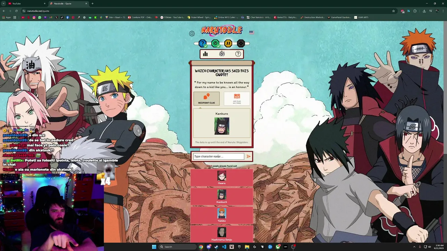Click the taskbar Search box

[178, 247]
